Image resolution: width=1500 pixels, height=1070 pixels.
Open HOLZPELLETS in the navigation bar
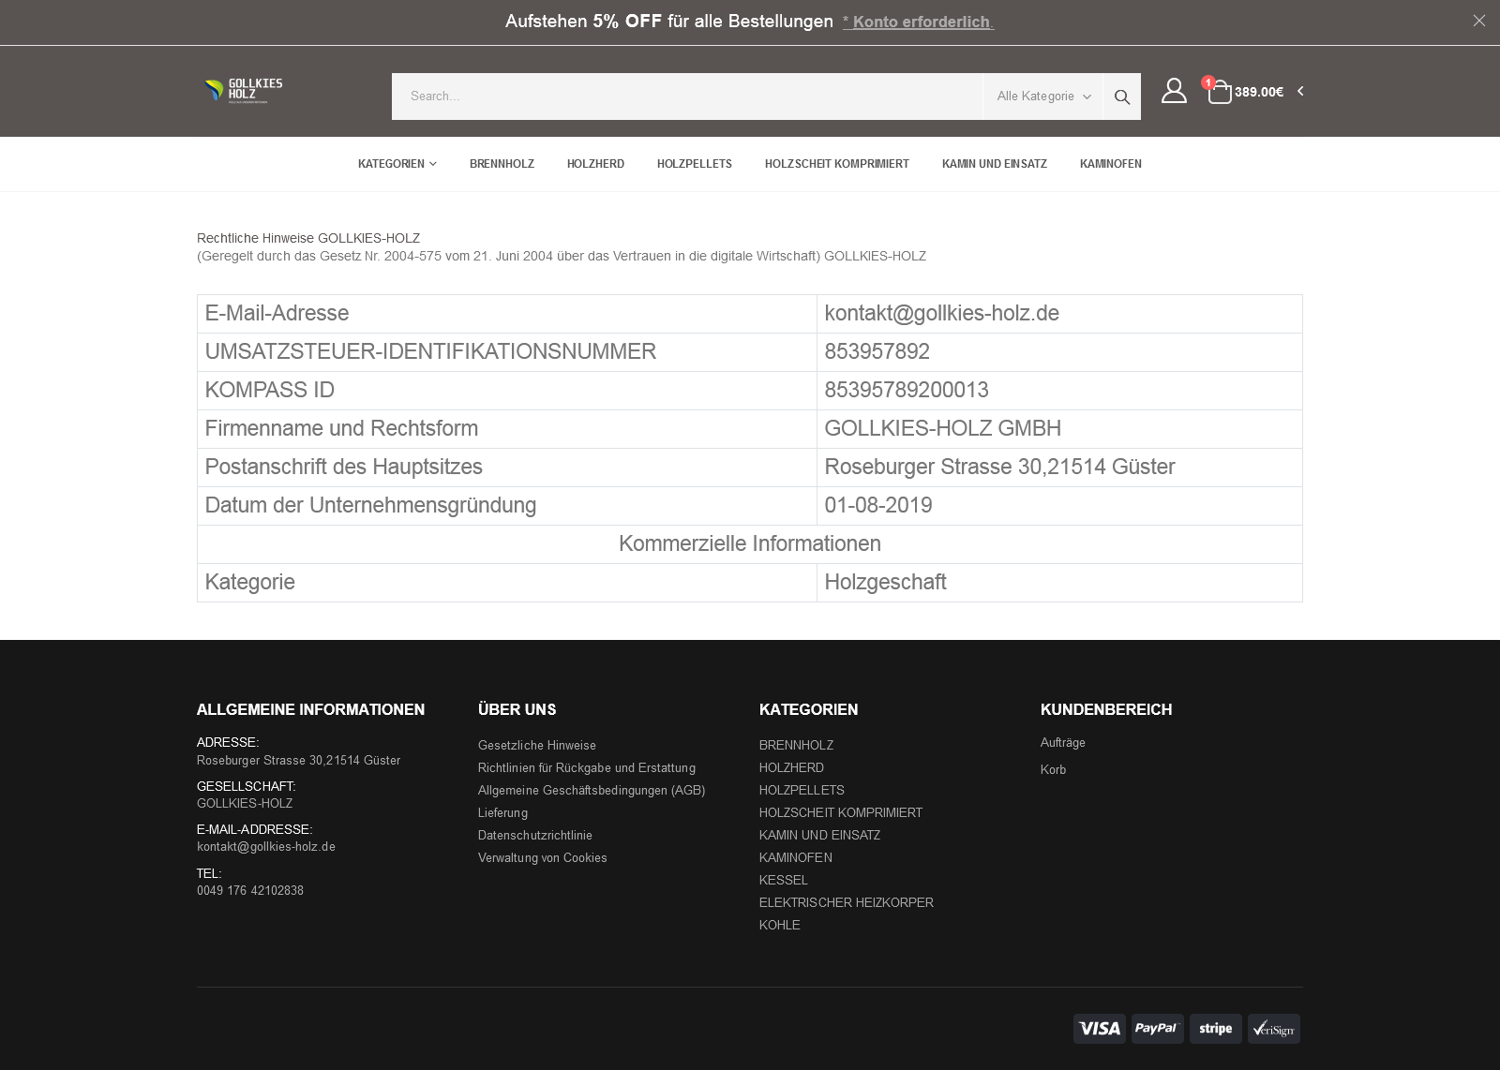point(695,164)
